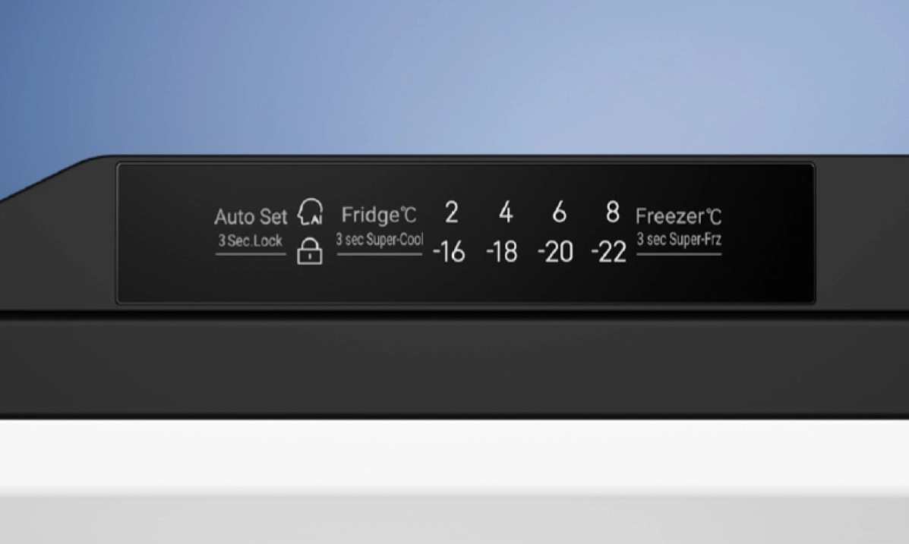Select Auto Set mode label
Image resolution: width=909 pixels, height=544 pixels.
click(x=251, y=217)
